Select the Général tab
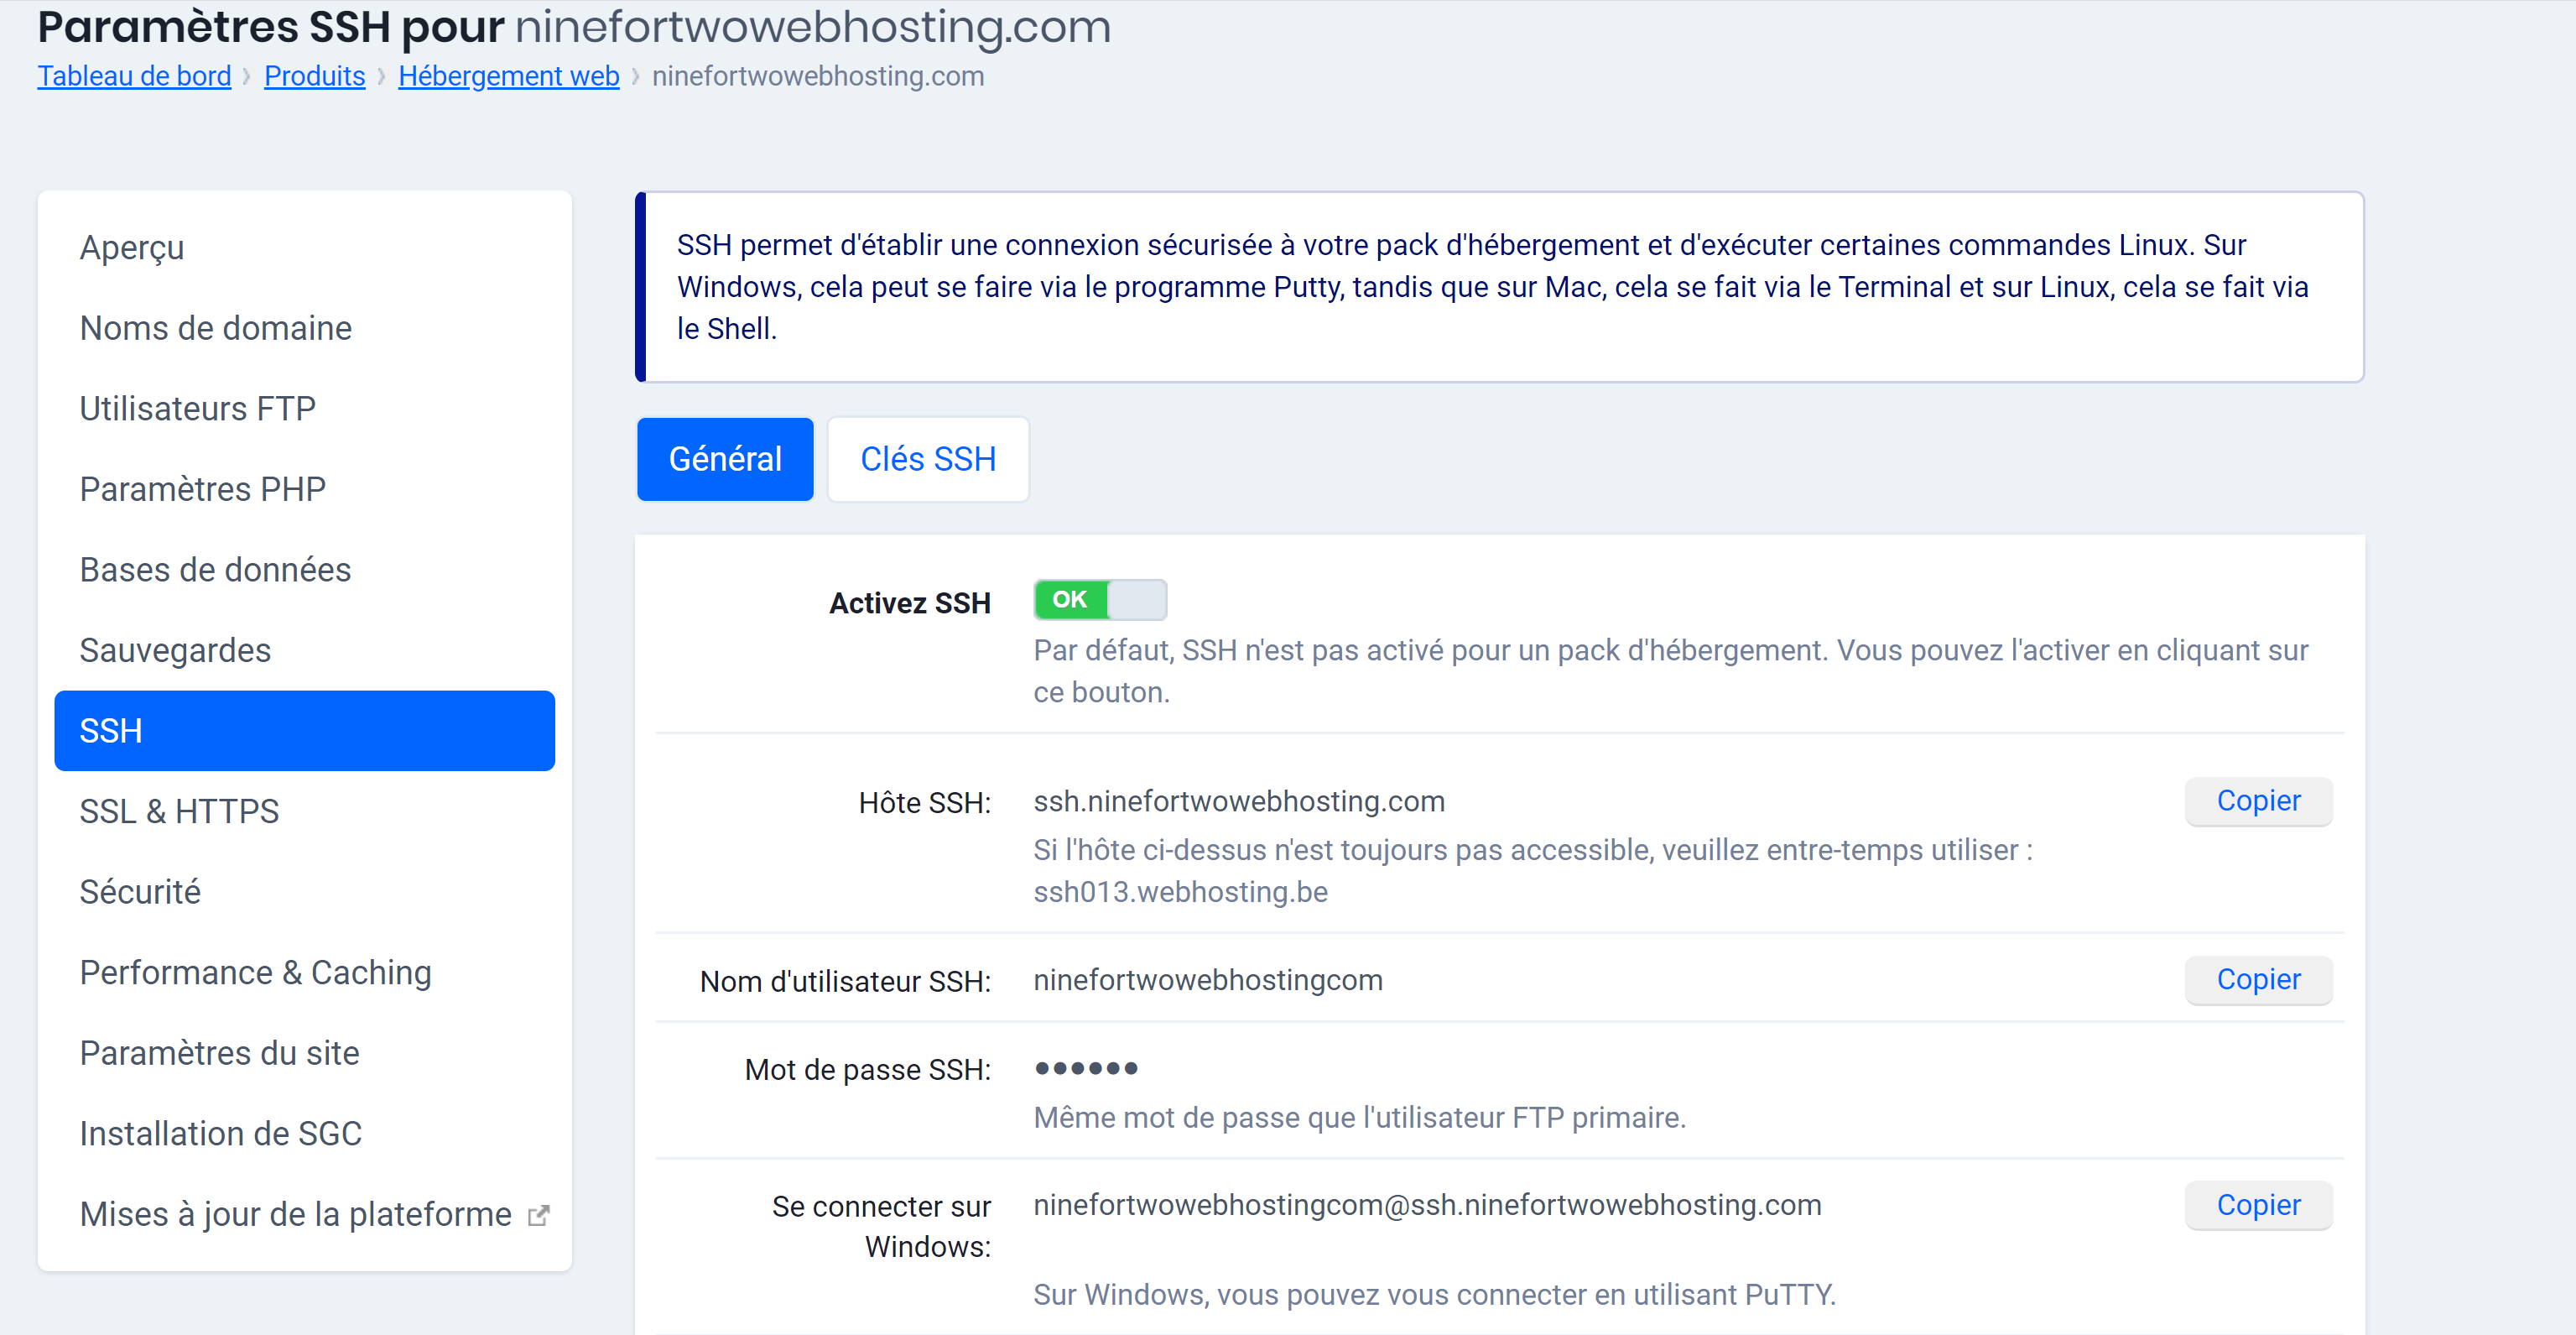The image size is (2576, 1335). coord(725,459)
